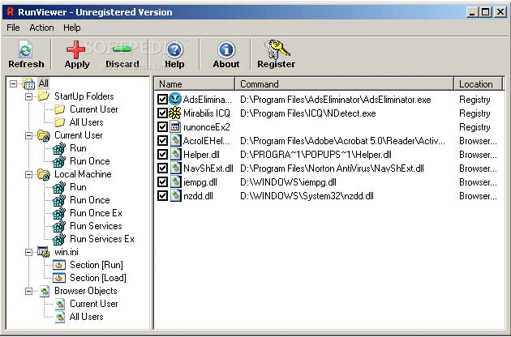Select Current User under Browser Objects

click(x=94, y=304)
